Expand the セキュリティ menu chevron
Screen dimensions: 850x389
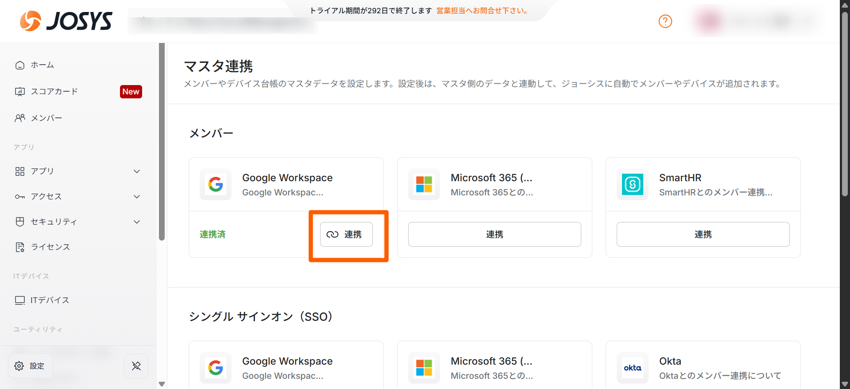tap(137, 222)
